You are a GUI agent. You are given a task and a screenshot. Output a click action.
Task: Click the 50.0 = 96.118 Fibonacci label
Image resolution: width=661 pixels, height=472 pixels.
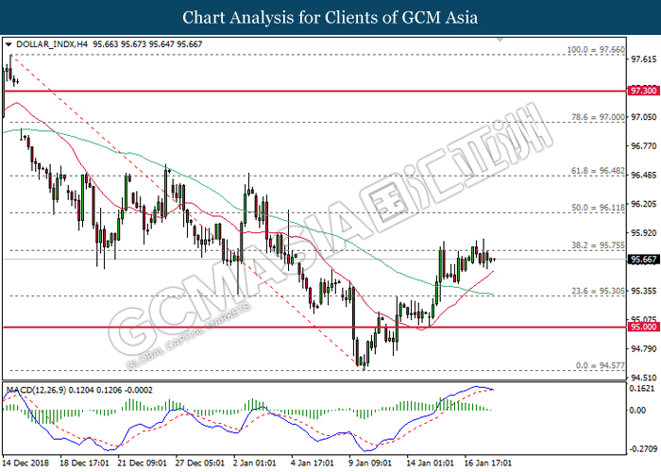click(598, 208)
